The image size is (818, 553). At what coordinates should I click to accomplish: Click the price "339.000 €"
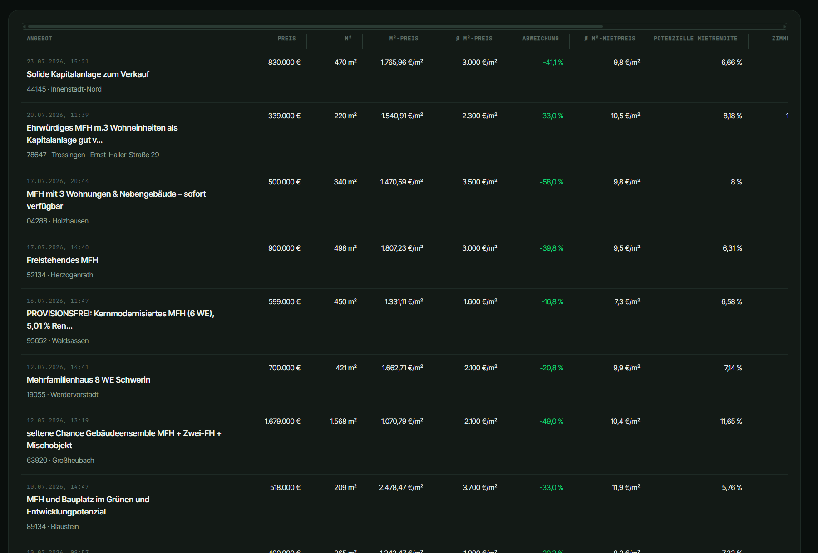(284, 116)
